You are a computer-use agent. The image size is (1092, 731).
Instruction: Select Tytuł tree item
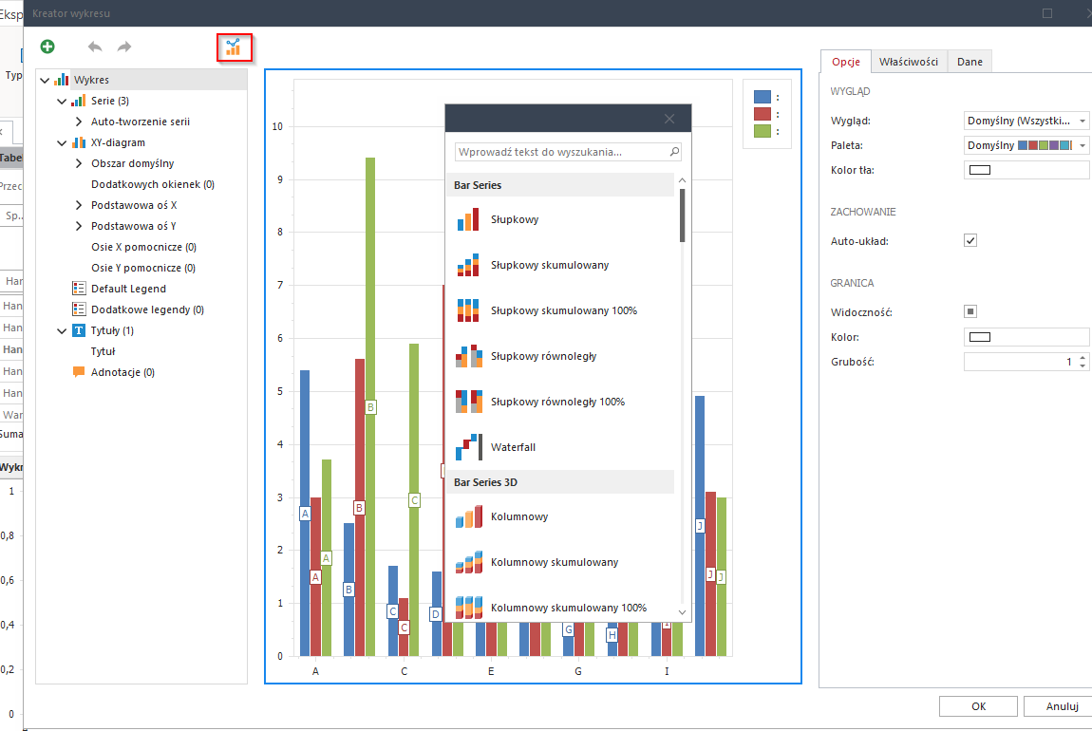[x=104, y=351]
